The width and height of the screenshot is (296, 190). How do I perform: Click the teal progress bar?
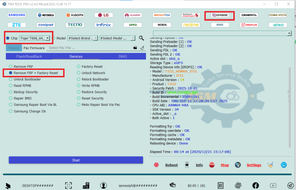pyautogui.click(x=147, y=174)
